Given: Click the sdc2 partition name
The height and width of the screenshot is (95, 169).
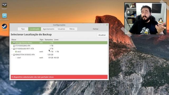Looking at the screenshot, I should pos(19,52).
